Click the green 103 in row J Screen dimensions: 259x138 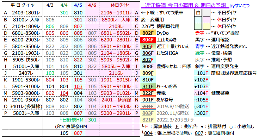50,73
